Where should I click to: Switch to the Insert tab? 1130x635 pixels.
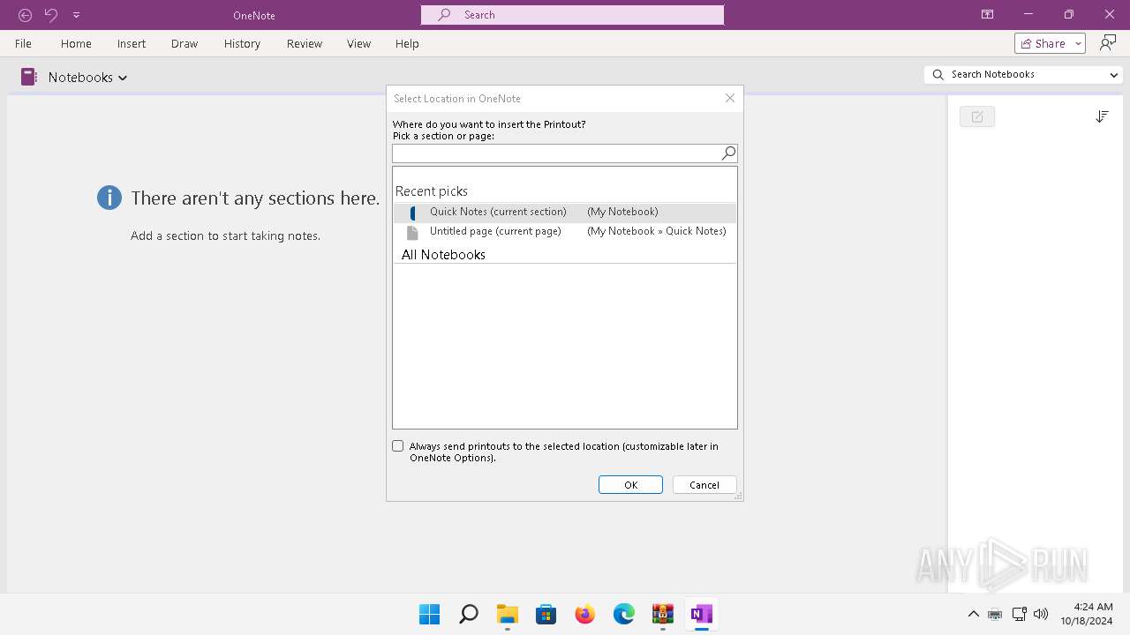pyautogui.click(x=132, y=43)
